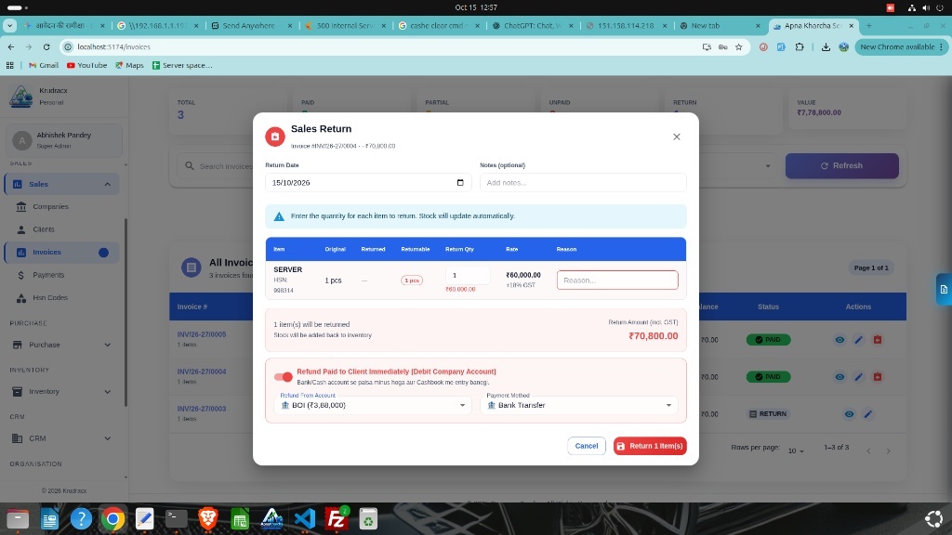The width and height of the screenshot is (952, 535).
Task: Click the New Chrome available button
Action: coord(901,46)
